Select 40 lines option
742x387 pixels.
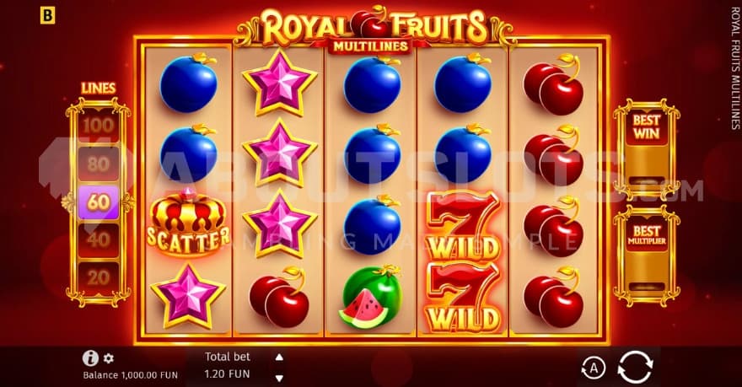click(x=99, y=239)
